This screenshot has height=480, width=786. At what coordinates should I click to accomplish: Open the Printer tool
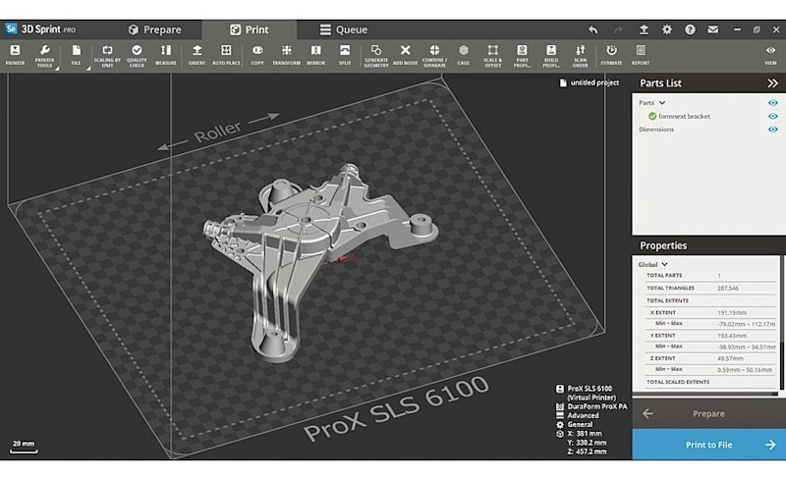[15, 55]
